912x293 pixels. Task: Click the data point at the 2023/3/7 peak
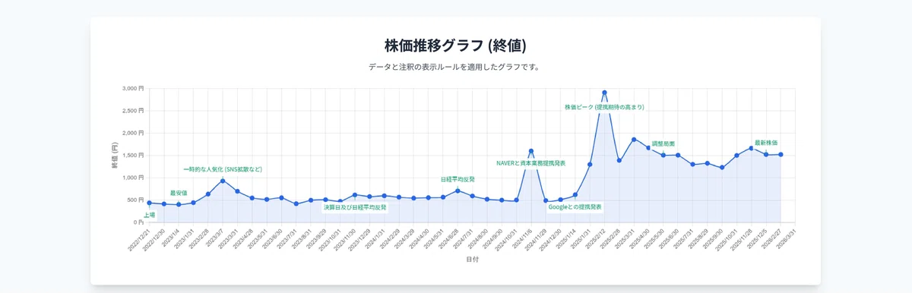click(223, 181)
